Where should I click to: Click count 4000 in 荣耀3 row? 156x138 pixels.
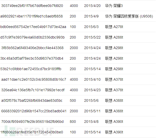(74, 6)
